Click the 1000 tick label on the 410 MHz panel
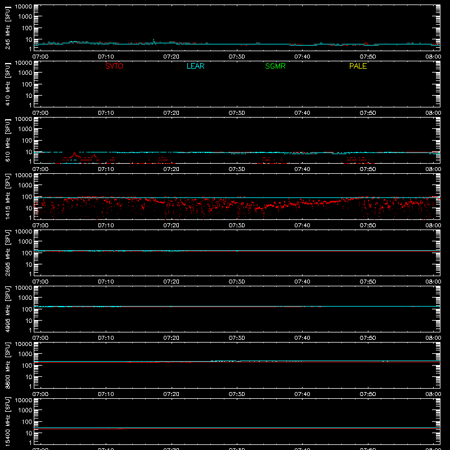This screenshot has width=450, height=450. coord(25,73)
